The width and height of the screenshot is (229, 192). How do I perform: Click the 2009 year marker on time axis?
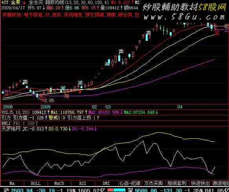[46, 107]
